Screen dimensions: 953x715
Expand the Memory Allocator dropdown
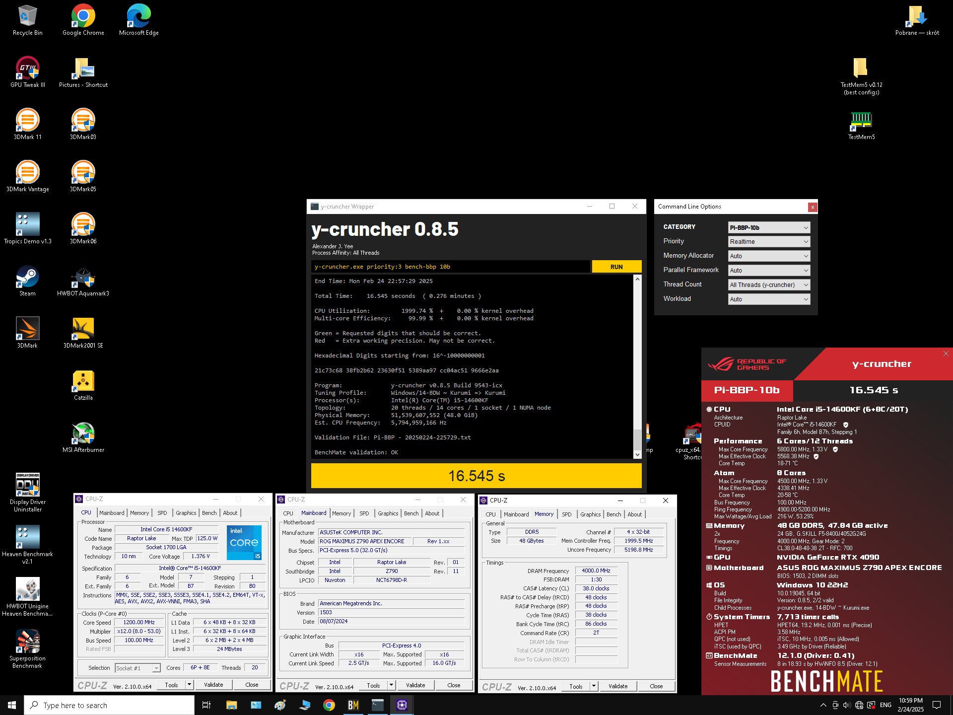coord(769,256)
